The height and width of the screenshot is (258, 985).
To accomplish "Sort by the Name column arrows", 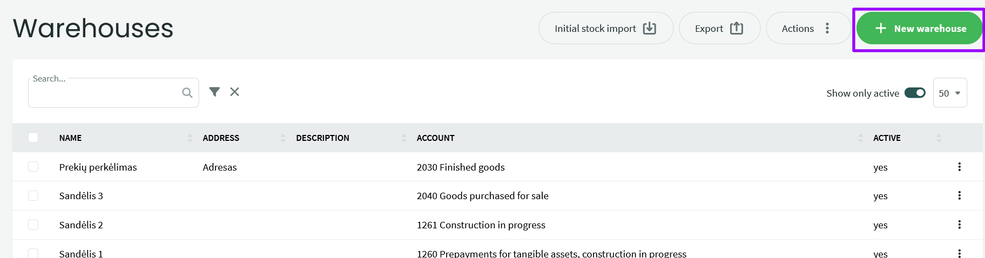I will [190, 138].
